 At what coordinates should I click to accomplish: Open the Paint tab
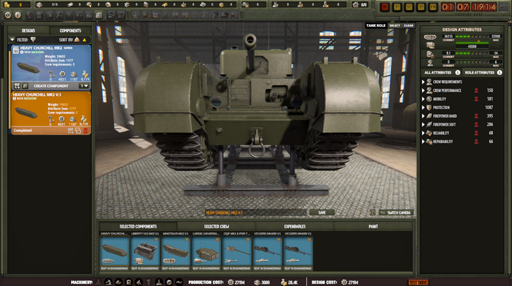click(x=373, y=226)
